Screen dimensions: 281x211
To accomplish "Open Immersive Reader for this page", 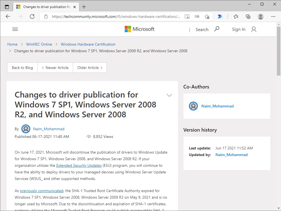I will pyautogui.click(x=187, y=16).
